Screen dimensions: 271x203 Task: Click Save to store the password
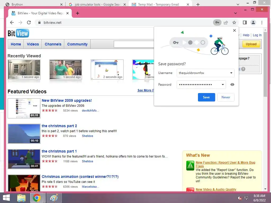coord(206,97)
